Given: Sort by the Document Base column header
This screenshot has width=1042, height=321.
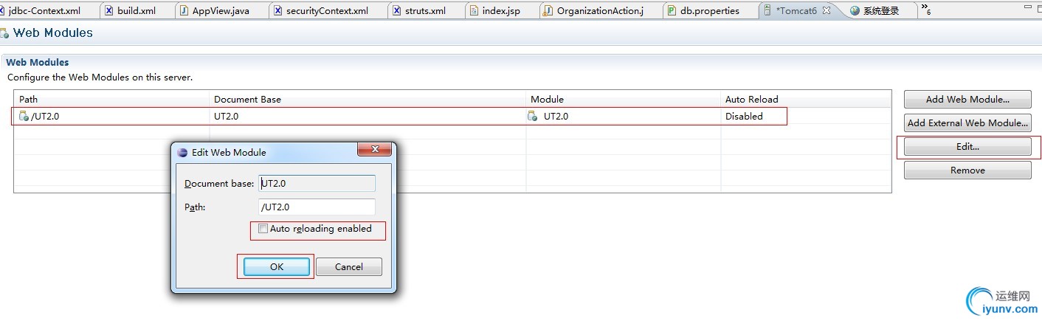Looking at the screenshot, I should coord(368,99).
